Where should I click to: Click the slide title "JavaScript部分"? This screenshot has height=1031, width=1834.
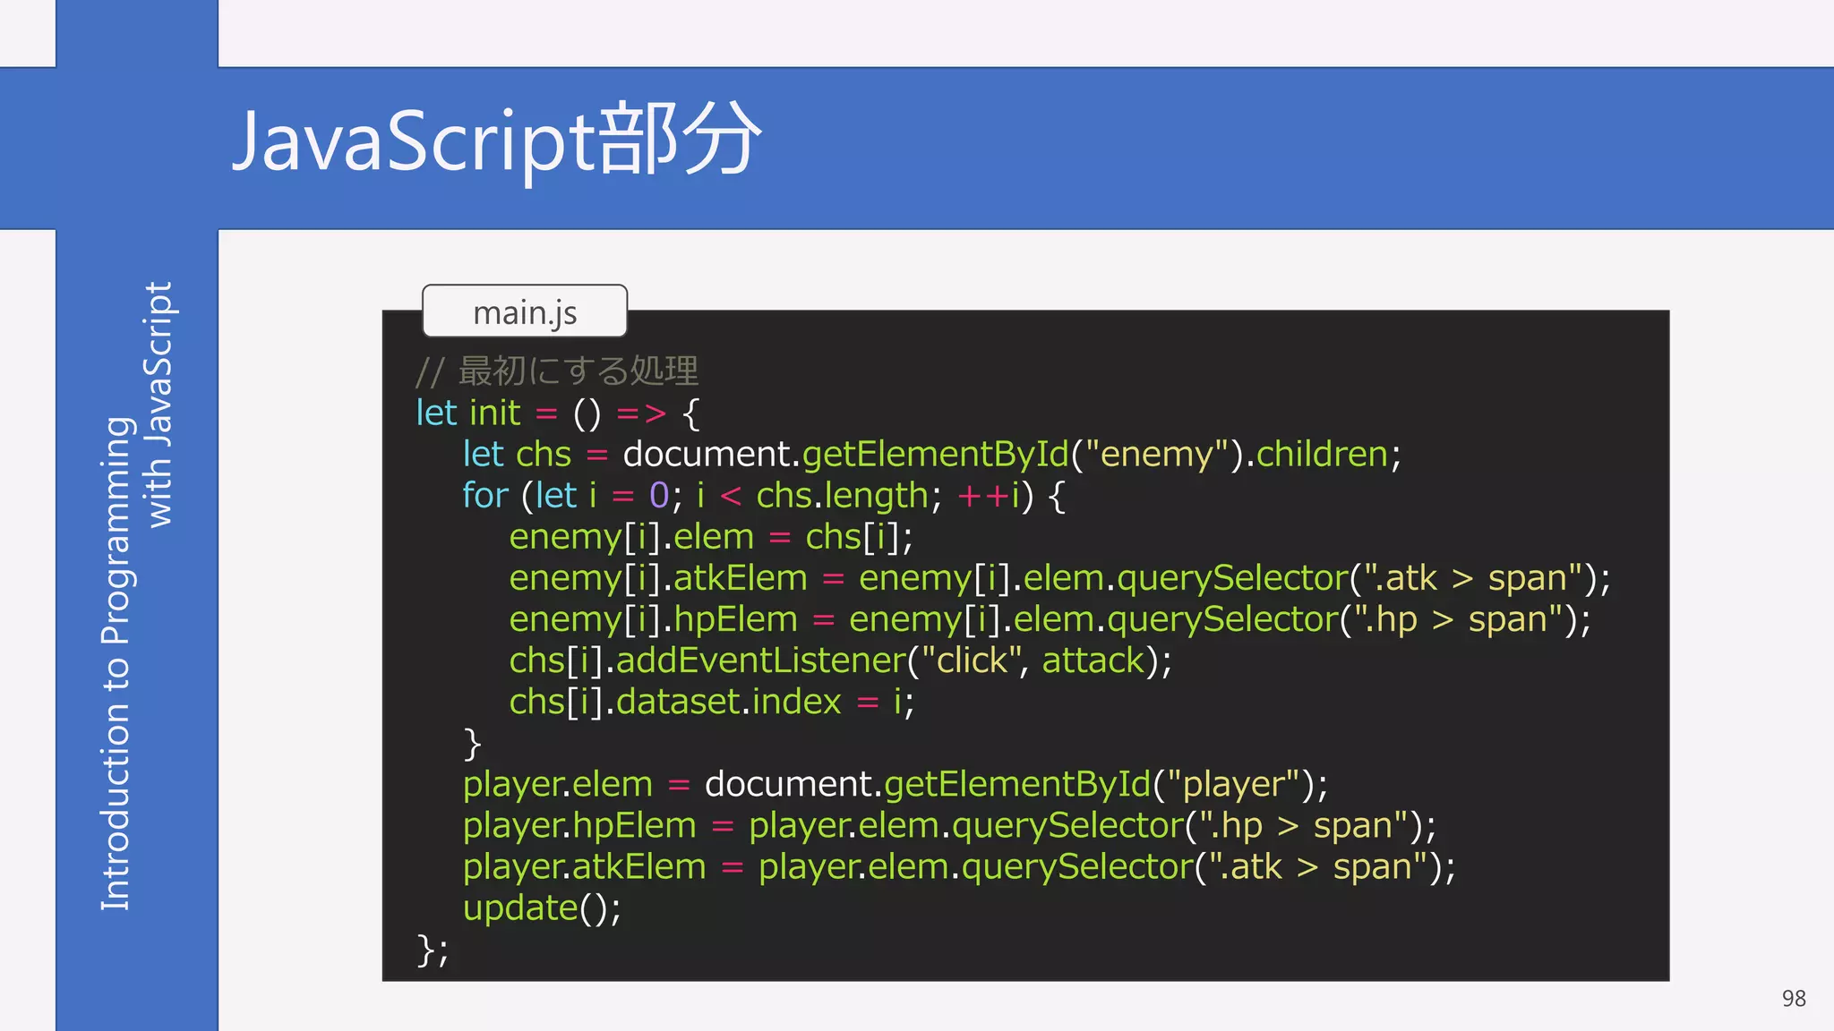click(497, 141)
